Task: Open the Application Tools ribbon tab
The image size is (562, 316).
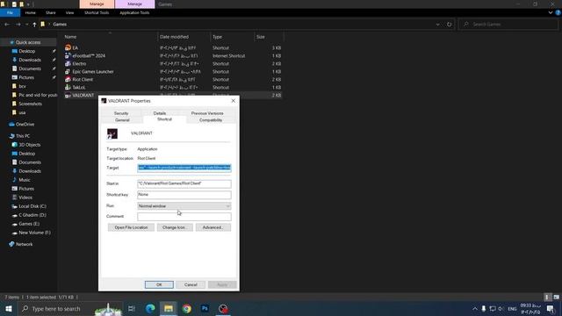Action: (134, 12)
